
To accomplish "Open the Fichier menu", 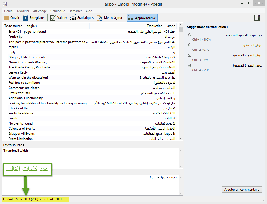I will [x=9, y=11].
